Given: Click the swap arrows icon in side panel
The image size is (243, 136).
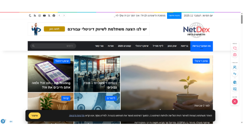Looking at the screenshot, I should coord(235,74).
